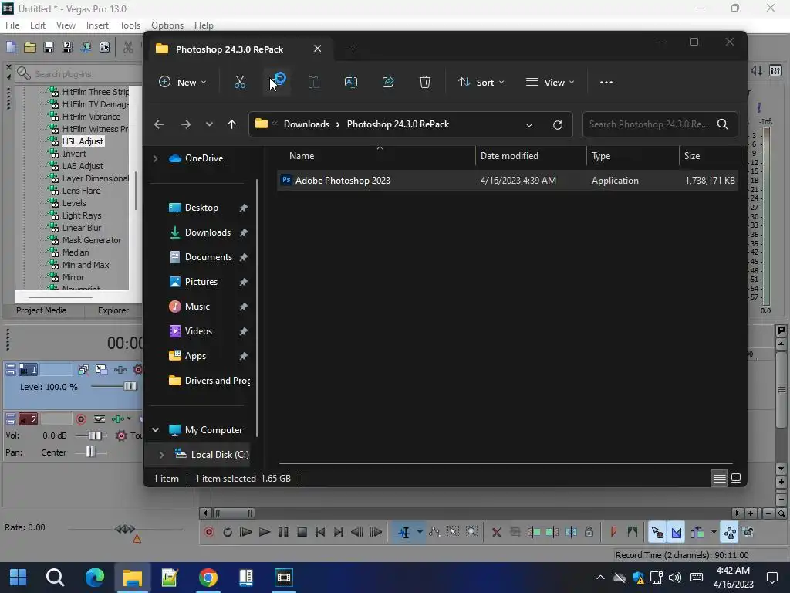The image size is (790, 593).
Task: Stop playback in Vegas transport bar
Action: pos(302,532)
